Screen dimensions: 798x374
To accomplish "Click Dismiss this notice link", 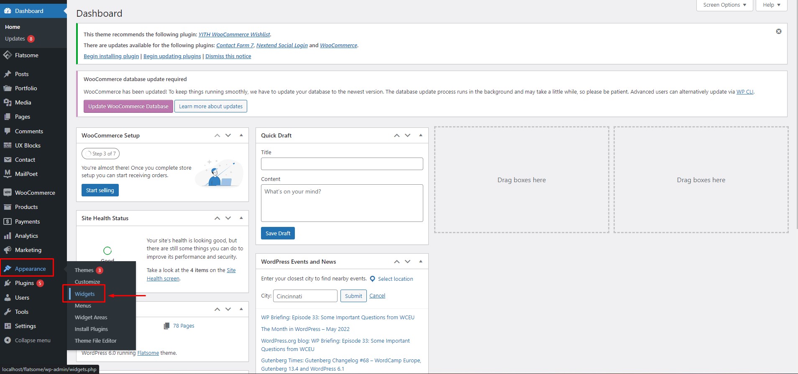I will [x=228, y=56].
